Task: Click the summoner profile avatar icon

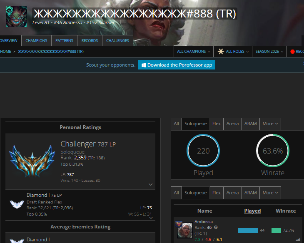Action: click(16, 17)
